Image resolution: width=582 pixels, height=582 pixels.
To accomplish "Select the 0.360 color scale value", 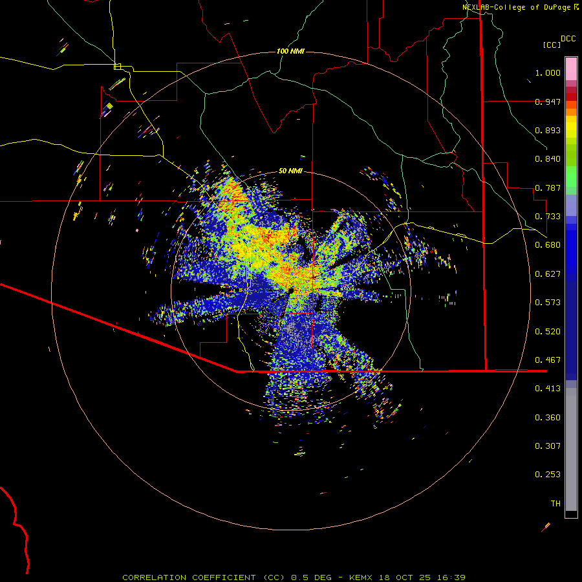I will point(548,418).
